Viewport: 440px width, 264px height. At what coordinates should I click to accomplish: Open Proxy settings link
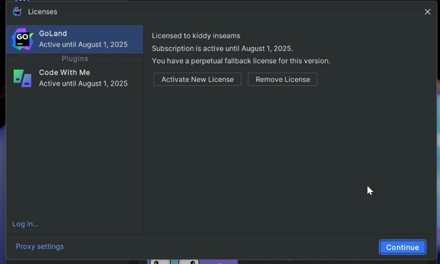40,247
